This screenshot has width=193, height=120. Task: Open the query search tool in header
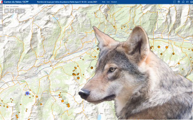183,2
